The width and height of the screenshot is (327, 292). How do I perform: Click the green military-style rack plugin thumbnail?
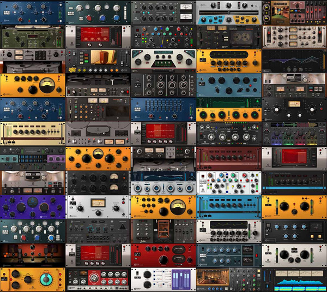[33, 37]
